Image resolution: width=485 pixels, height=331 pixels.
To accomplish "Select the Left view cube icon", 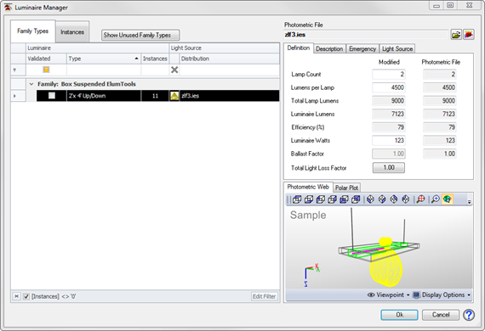I will click(321, 199).
